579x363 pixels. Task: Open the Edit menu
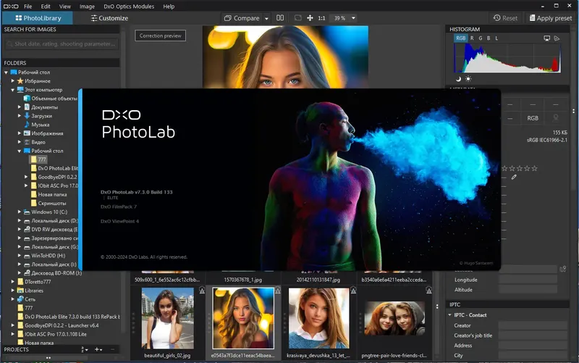[46, 7]
